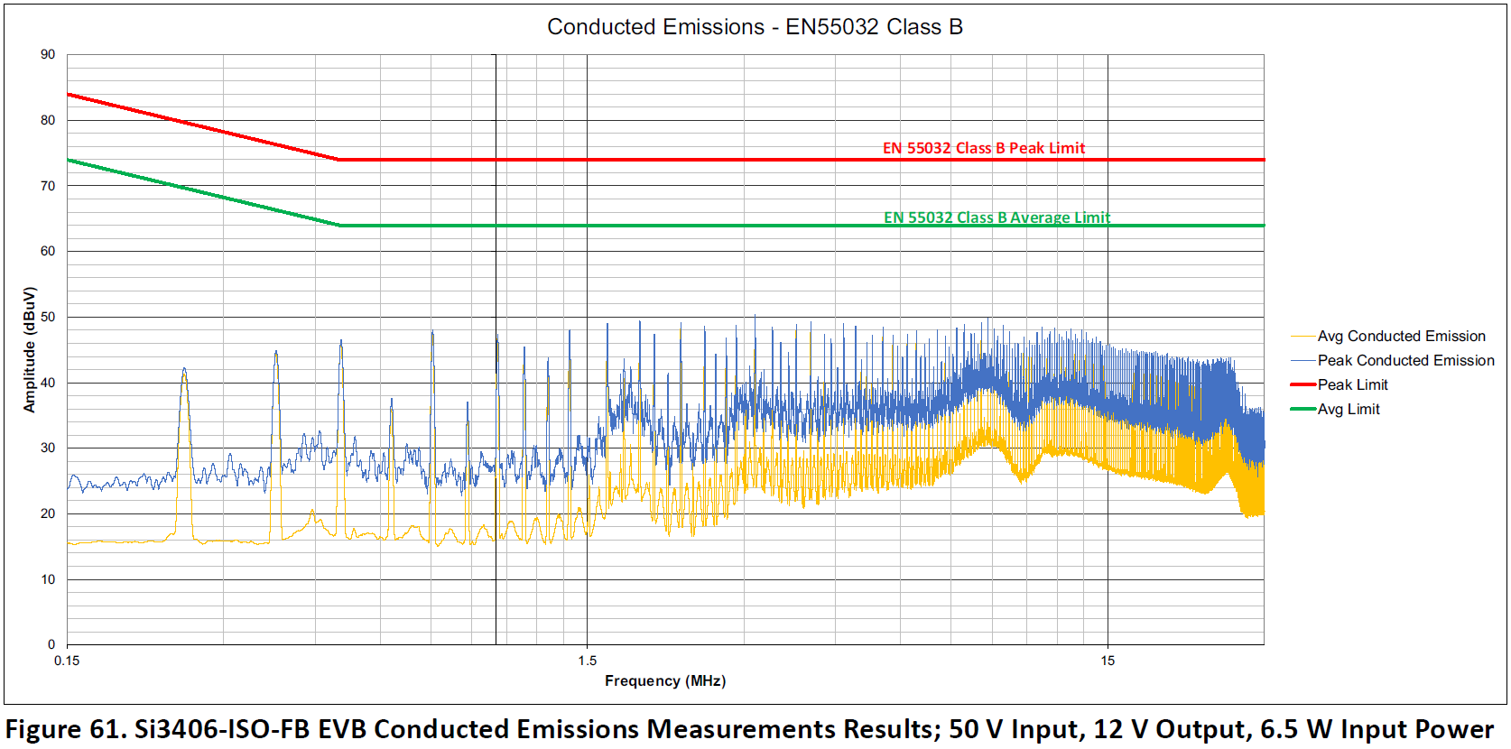Click the chart title 'Conducted Emissions - EN55032 Class B'
The image size is (1511, 749).
click(755, 27)
